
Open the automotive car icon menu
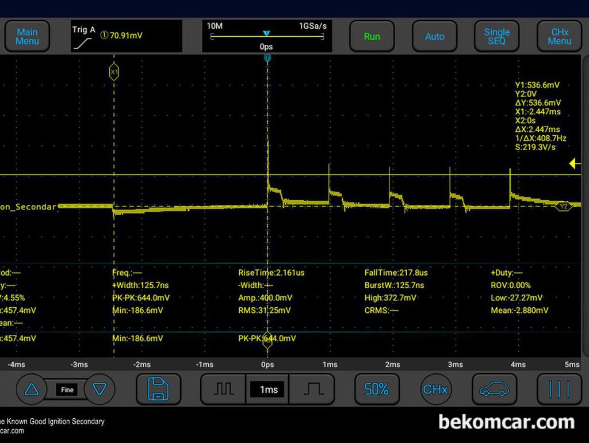coord(494,389)
